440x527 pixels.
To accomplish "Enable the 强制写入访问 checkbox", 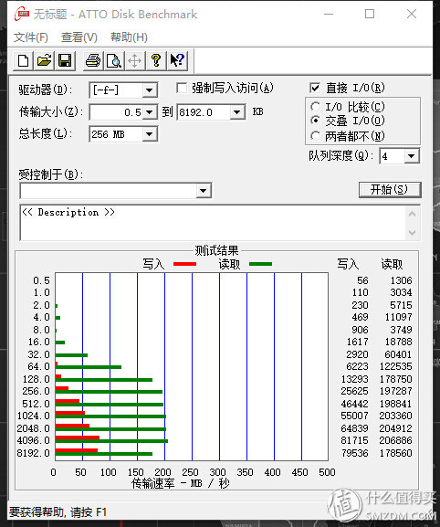I will click(x=182, y=89).
